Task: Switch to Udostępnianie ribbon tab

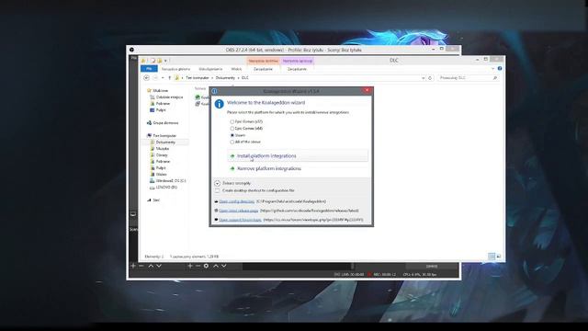Action: (x=210, y=69)
